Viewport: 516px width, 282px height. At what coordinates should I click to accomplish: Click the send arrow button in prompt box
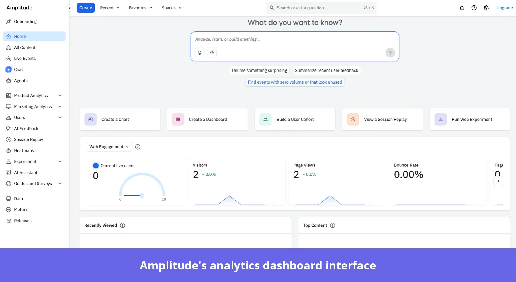tap(390, 53)
